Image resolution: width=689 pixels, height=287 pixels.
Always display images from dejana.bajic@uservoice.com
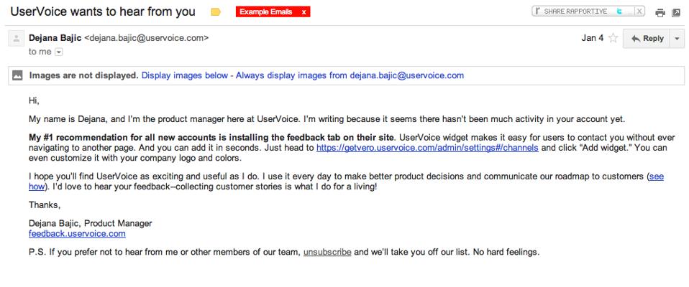350,75
